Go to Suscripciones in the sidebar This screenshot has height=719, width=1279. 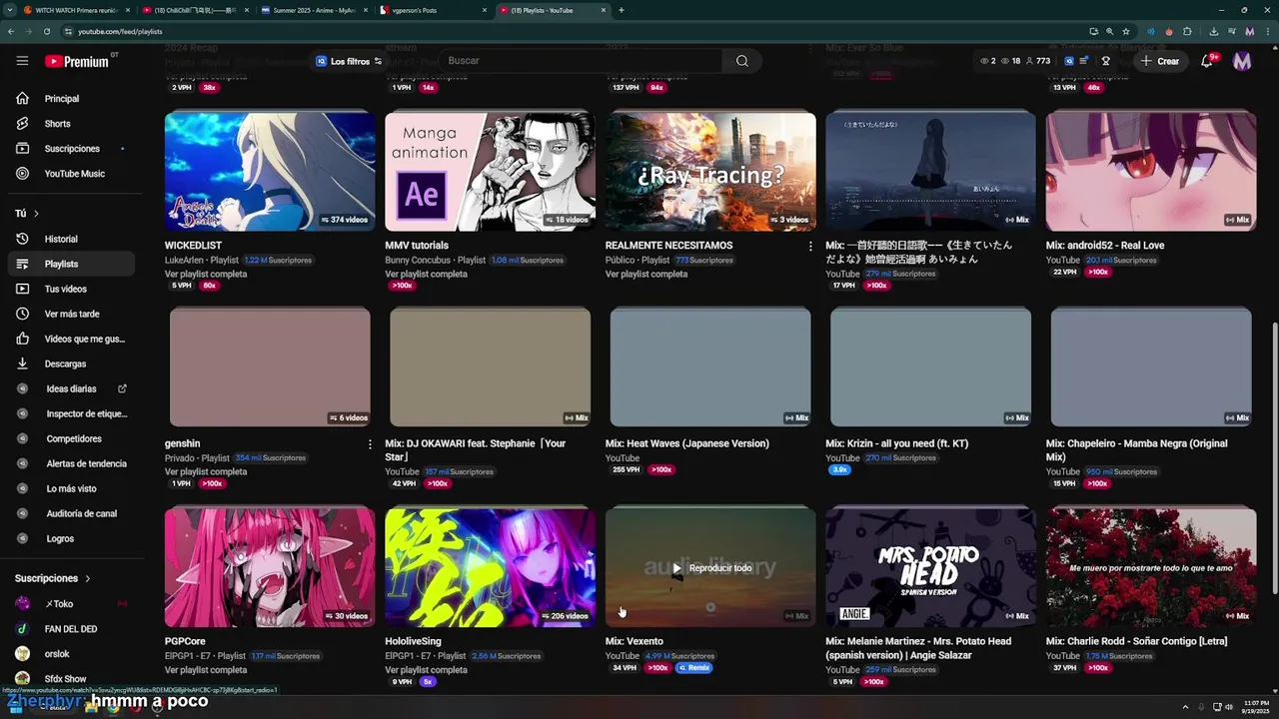coord(72,149)
